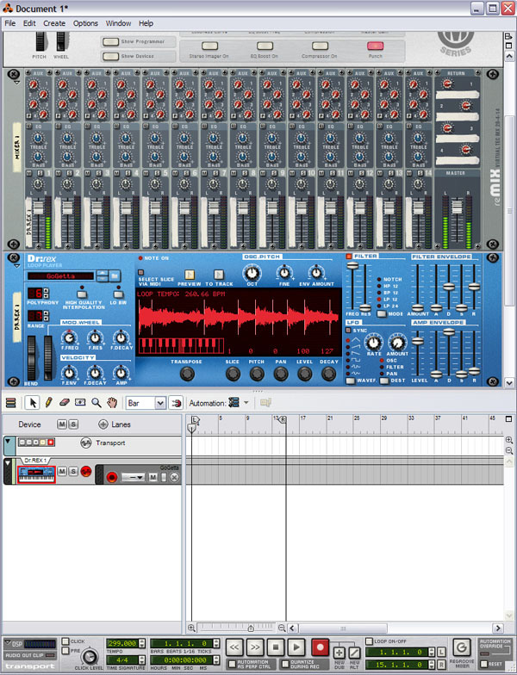Delete the GoGetta lane with X

click(174, 477)
